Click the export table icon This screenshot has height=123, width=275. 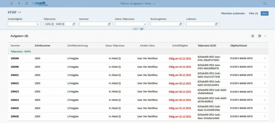click(x=260, y=36)
